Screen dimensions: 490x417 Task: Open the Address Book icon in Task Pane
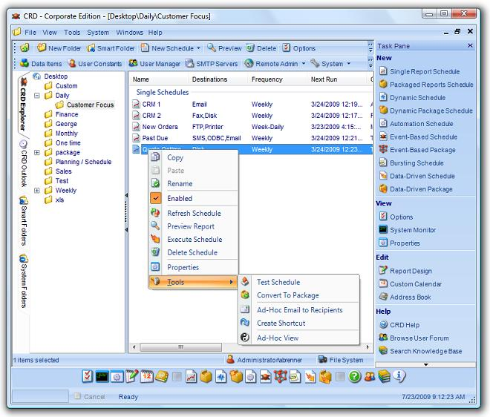[x=383, y=297]
